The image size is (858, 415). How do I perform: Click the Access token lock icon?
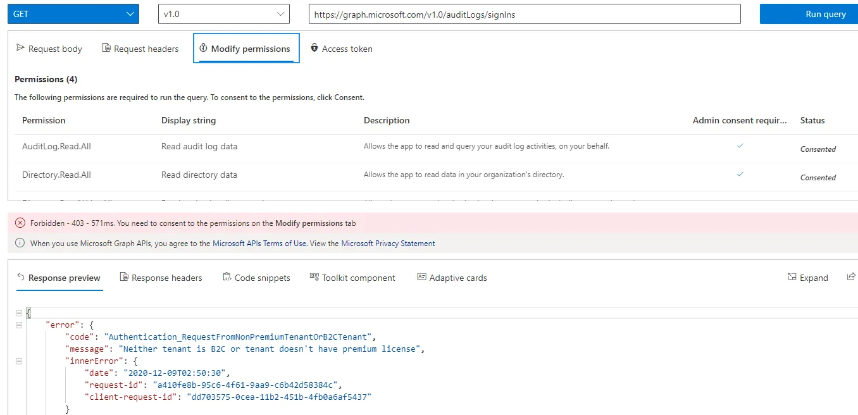(314, 48)
